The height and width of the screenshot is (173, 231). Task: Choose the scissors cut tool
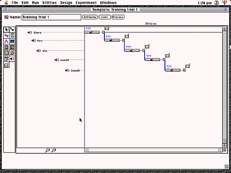coord(6,36)
